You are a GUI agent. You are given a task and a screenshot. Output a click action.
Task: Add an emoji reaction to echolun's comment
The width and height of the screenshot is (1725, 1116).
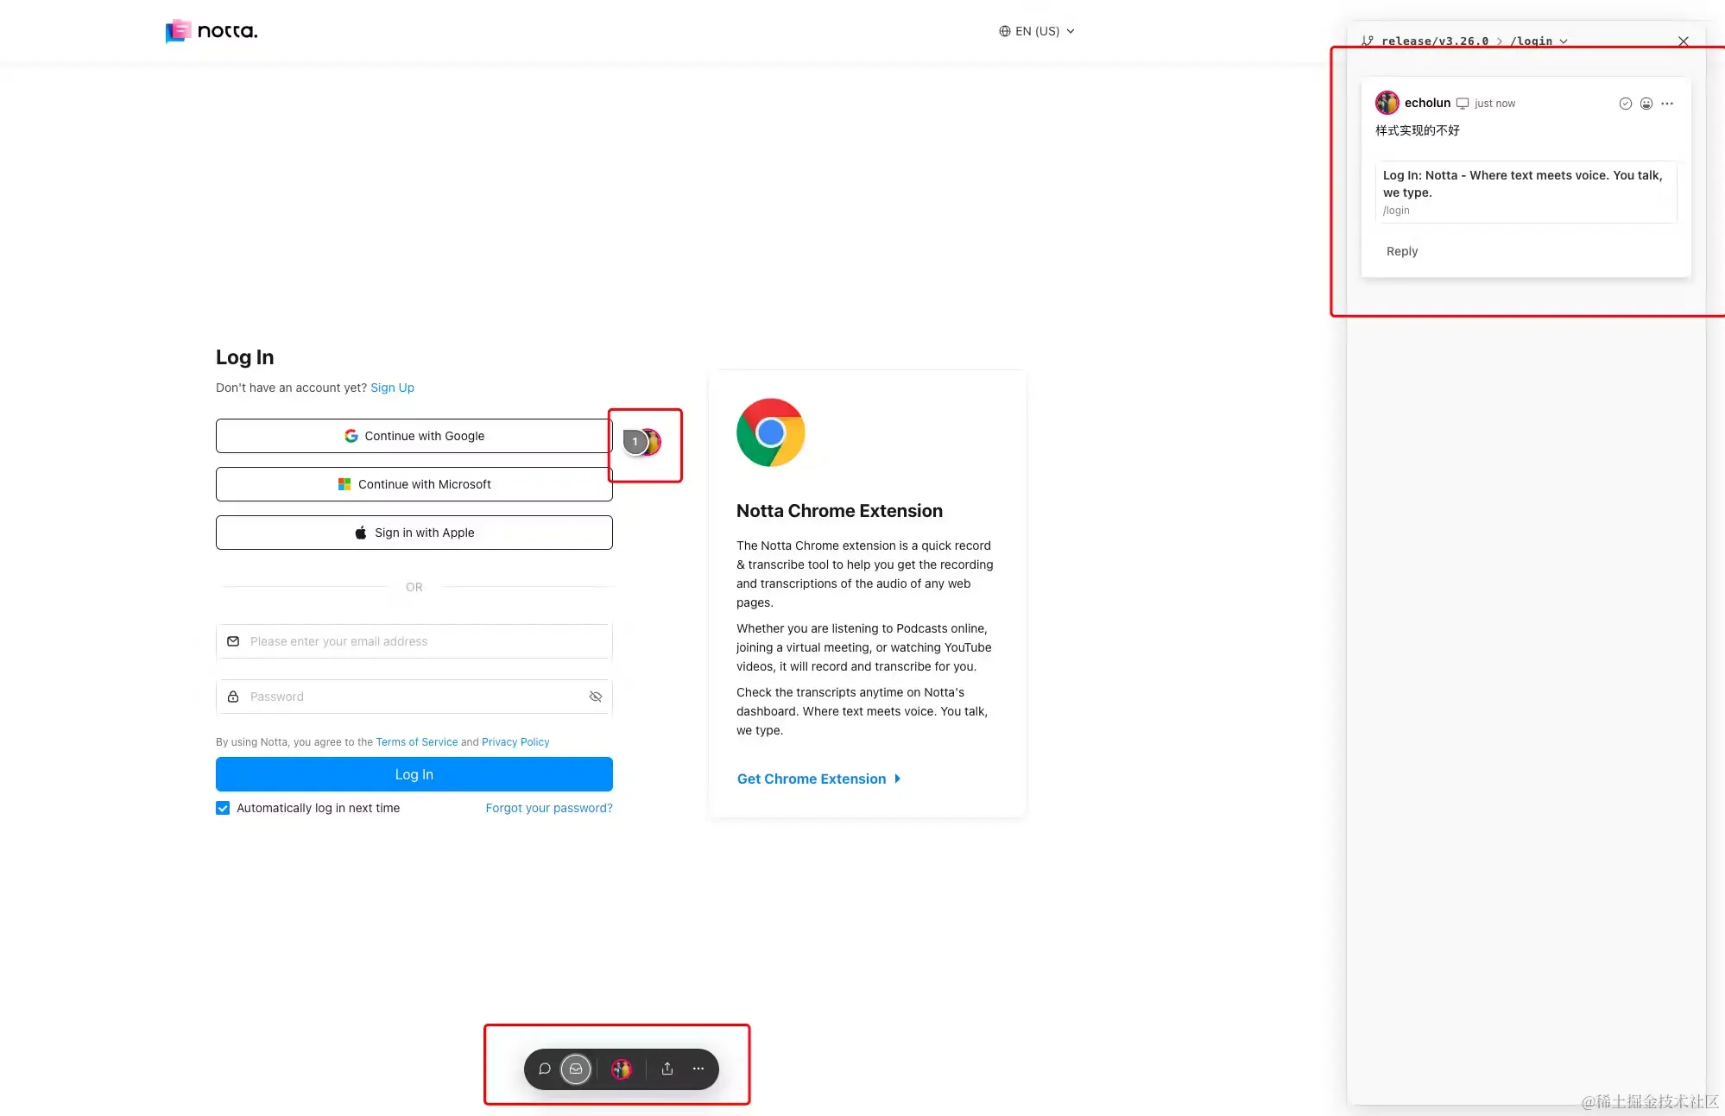pyautogui.click(x=1646, y=104)
